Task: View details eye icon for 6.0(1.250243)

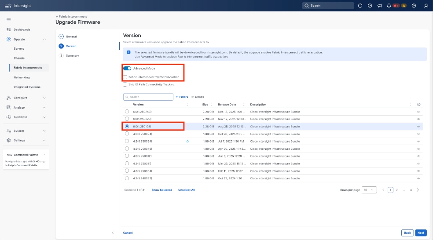Action: click(x=418, y=112)
